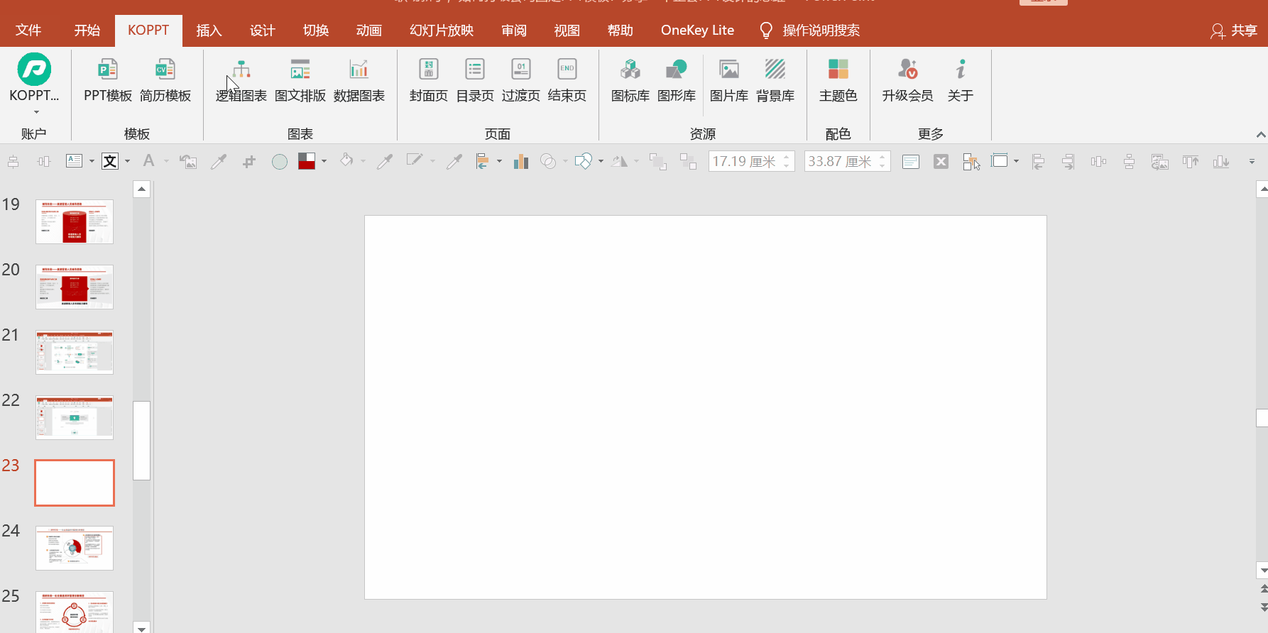Click the gray X delete icon

941,161
